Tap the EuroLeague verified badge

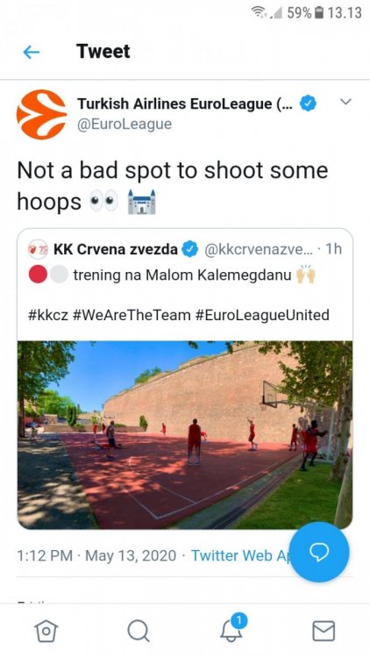(x=308, y=104)
